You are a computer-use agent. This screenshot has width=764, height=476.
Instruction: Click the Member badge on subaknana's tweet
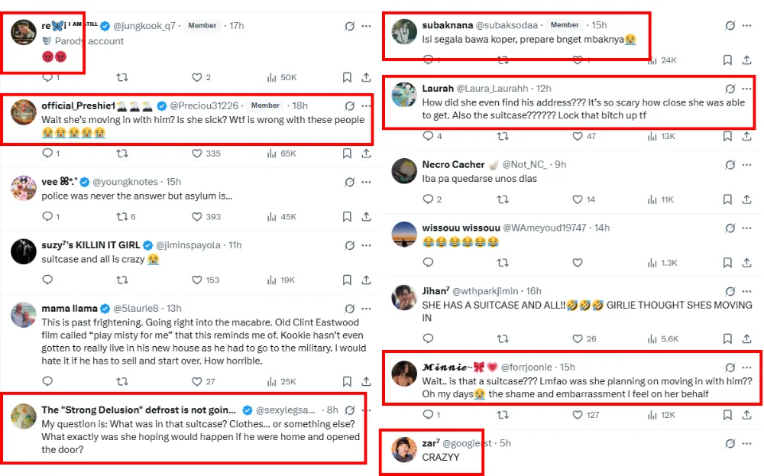(x=565, y=25)
